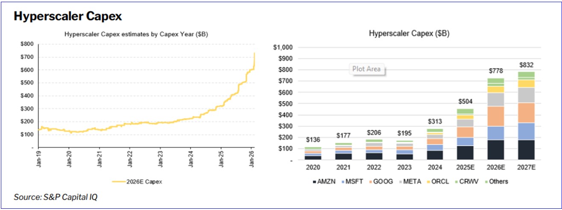This screenshot has height=210, width=562.
Task: Select the Others legend entry
Action: (495, 181)
